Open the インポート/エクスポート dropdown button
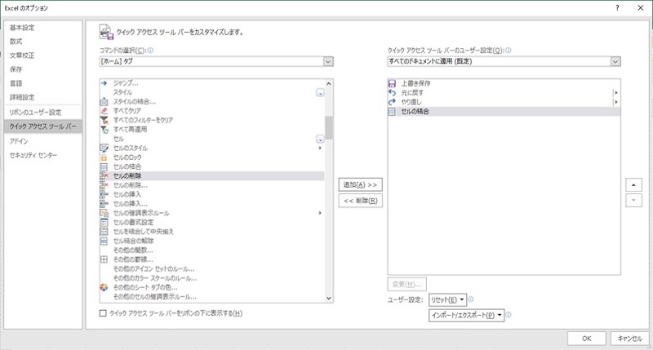This screenshot has height=350, width=653. (466, 315)
